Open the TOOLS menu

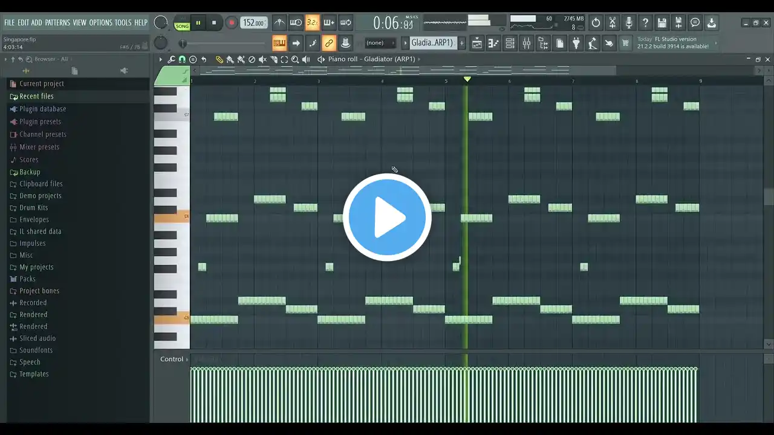(123, 23)
